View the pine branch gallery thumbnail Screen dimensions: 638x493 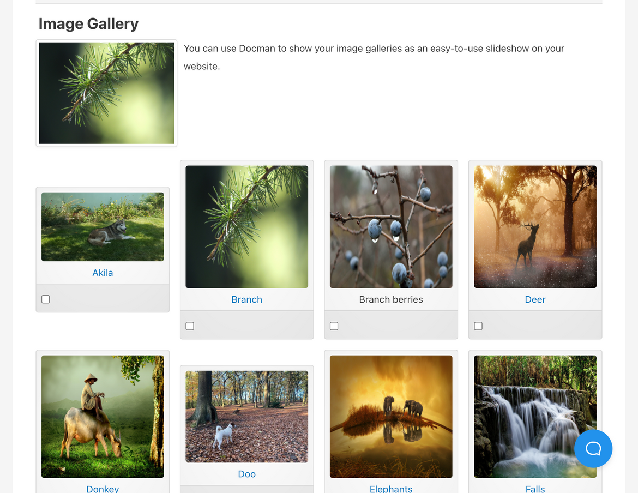click(x=246, y=227)
